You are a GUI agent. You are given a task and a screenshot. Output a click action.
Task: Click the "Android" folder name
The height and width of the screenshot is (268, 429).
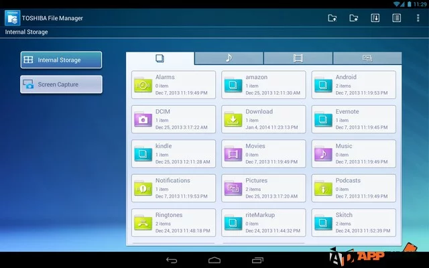click(346, 77)
